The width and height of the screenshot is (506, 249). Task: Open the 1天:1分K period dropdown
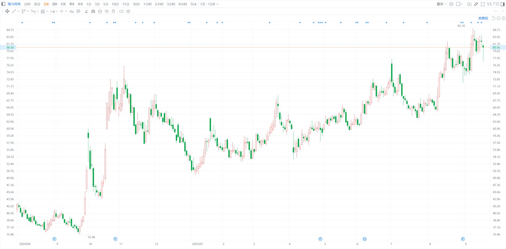click(x=209, y=4)
